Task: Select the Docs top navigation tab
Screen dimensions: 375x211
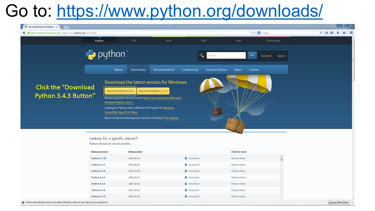Action: click(x=169, y=41)
